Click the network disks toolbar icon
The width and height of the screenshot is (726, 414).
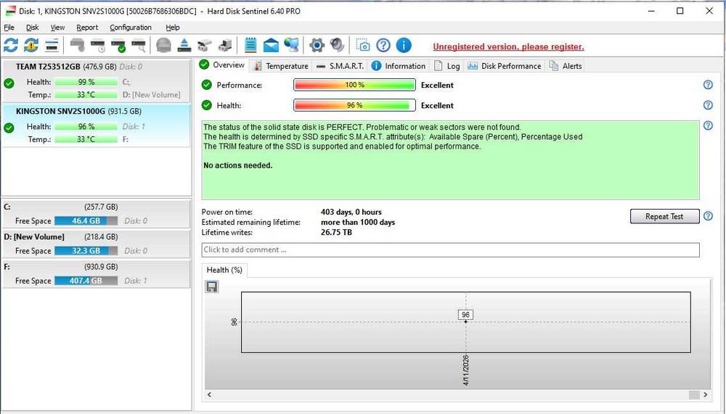(x=204, y=46)
